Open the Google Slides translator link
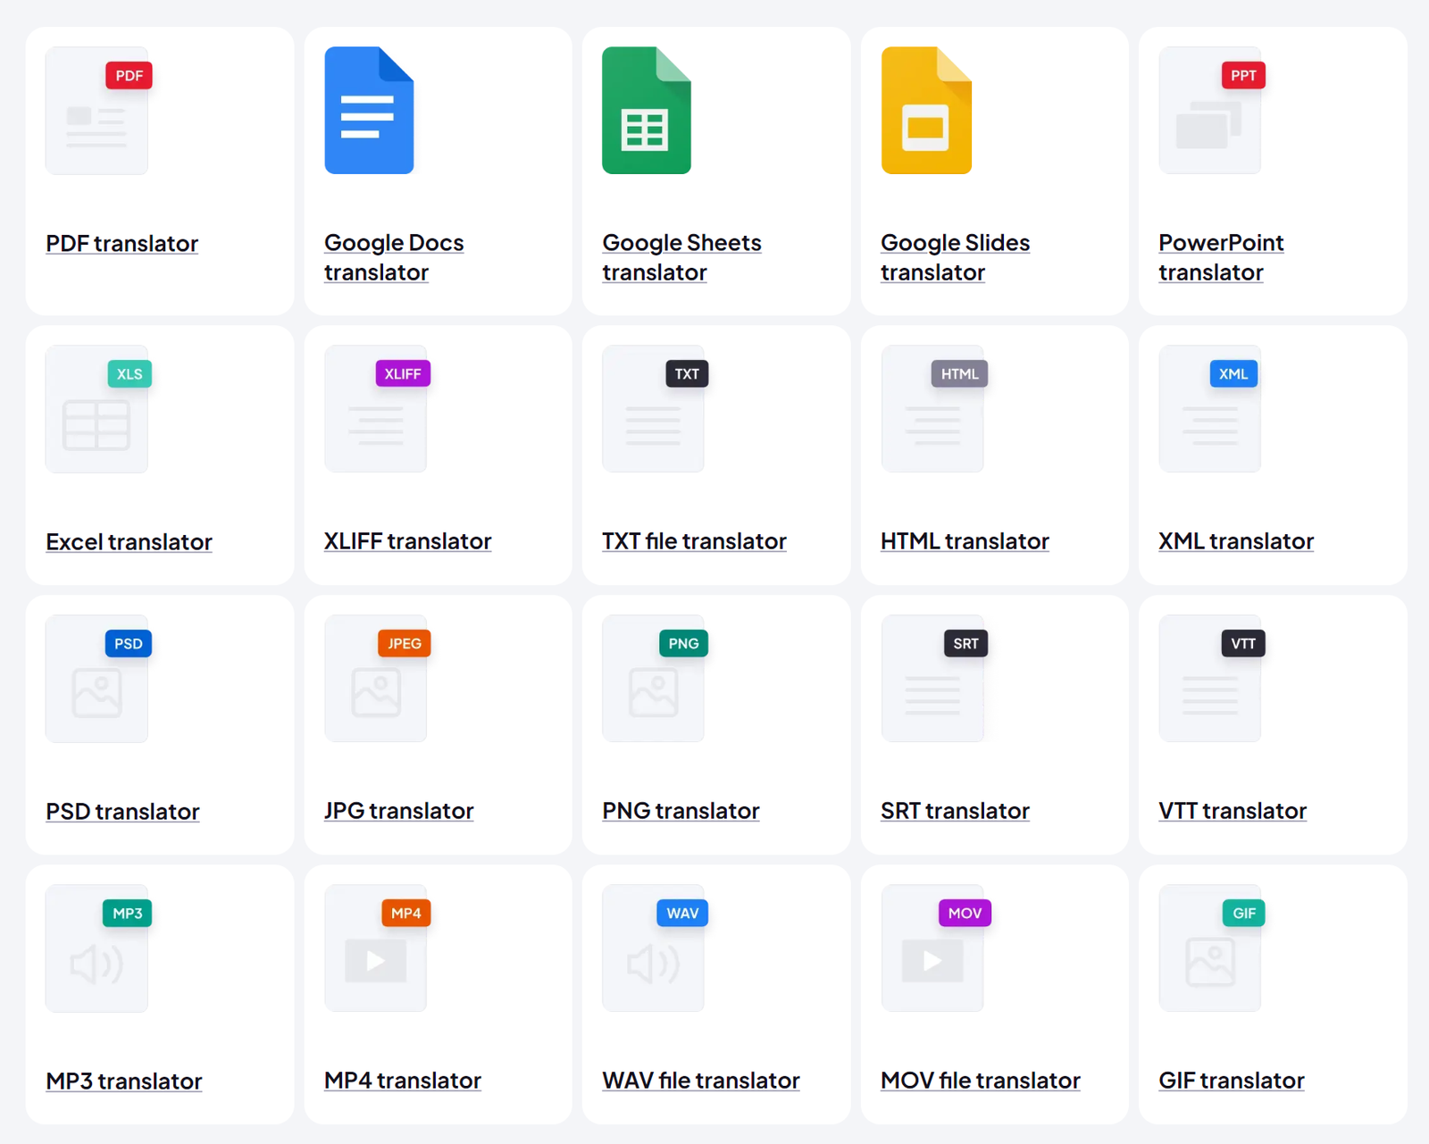 click(x=955, y=257)
